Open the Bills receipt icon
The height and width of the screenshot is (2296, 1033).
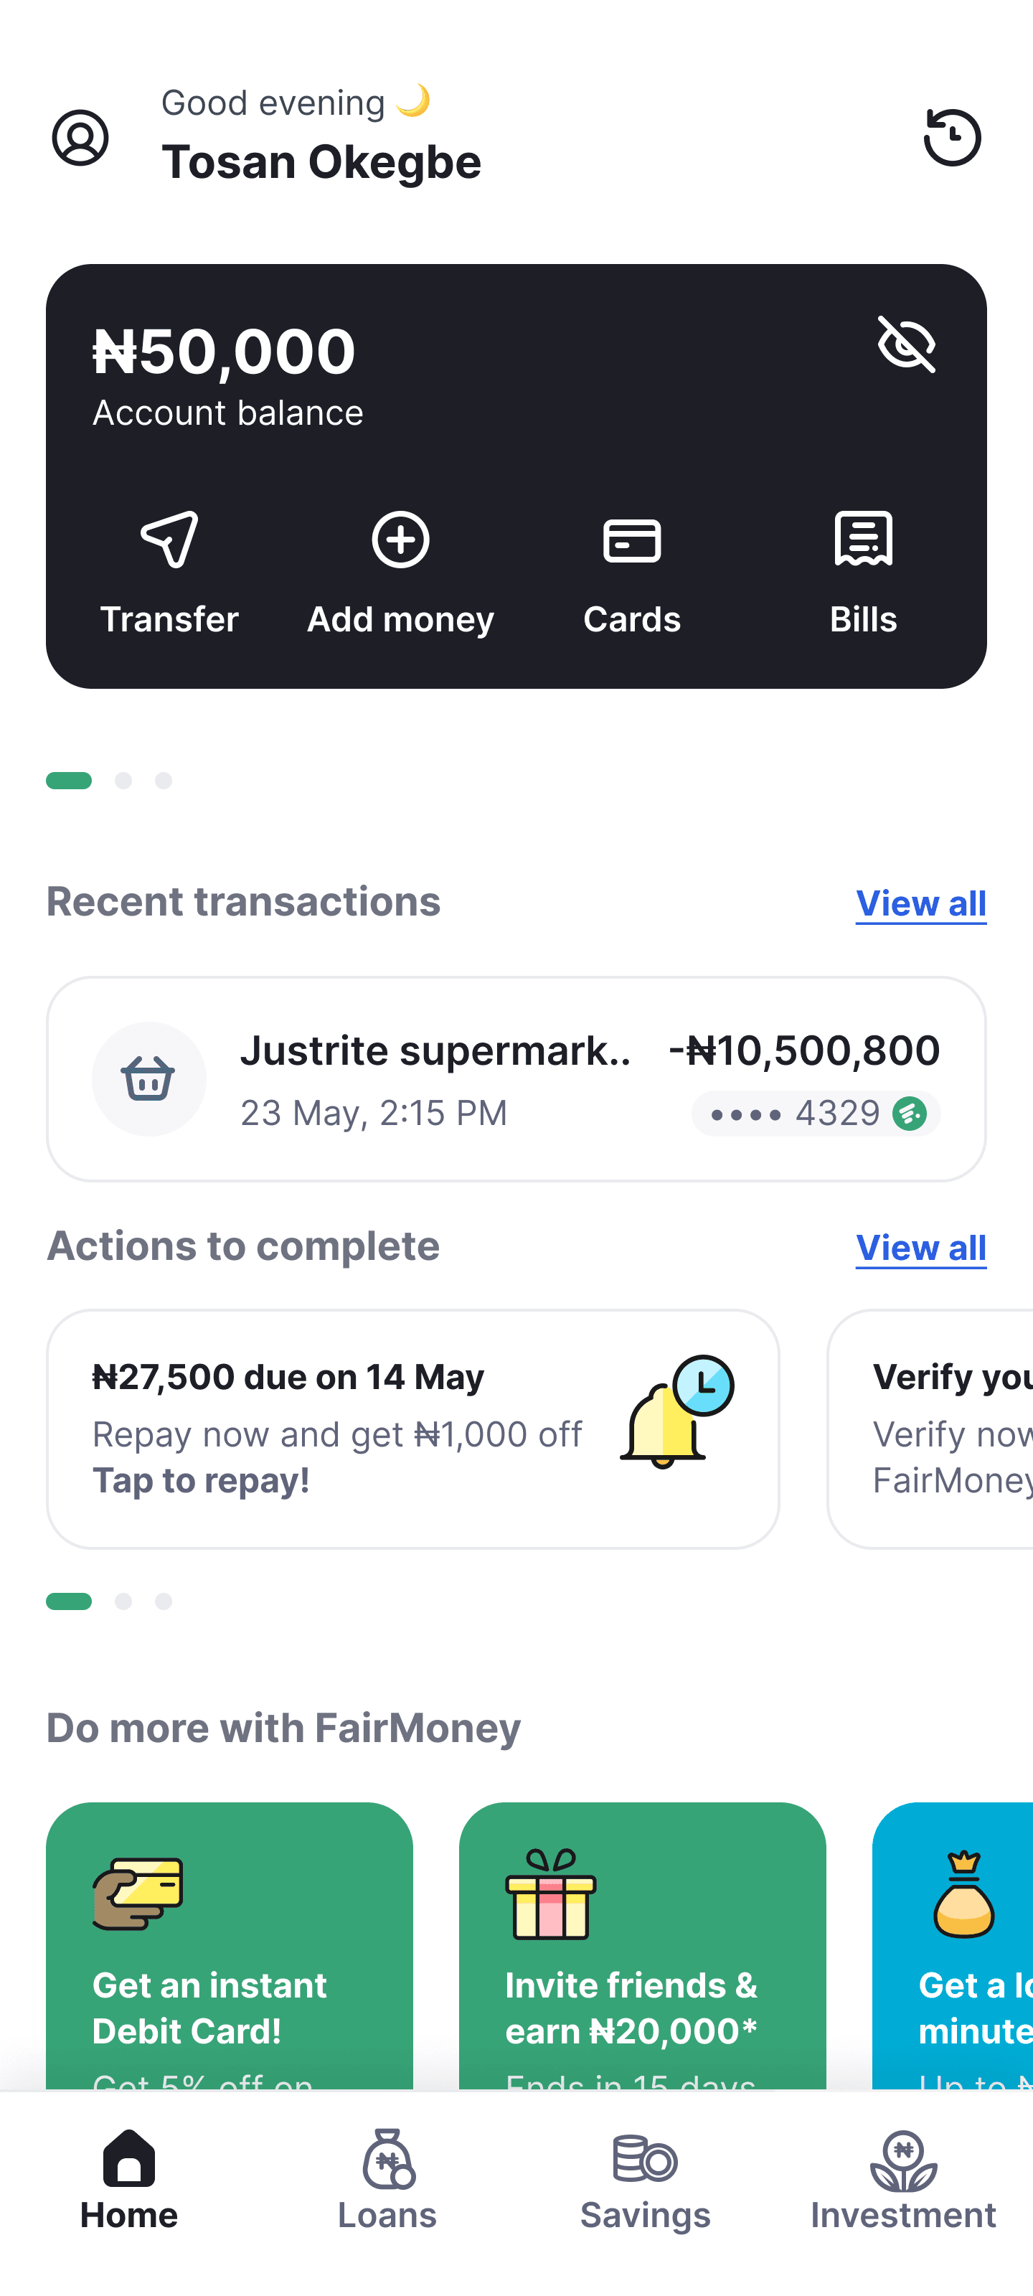pyautogui.click(x=863, y=540)
